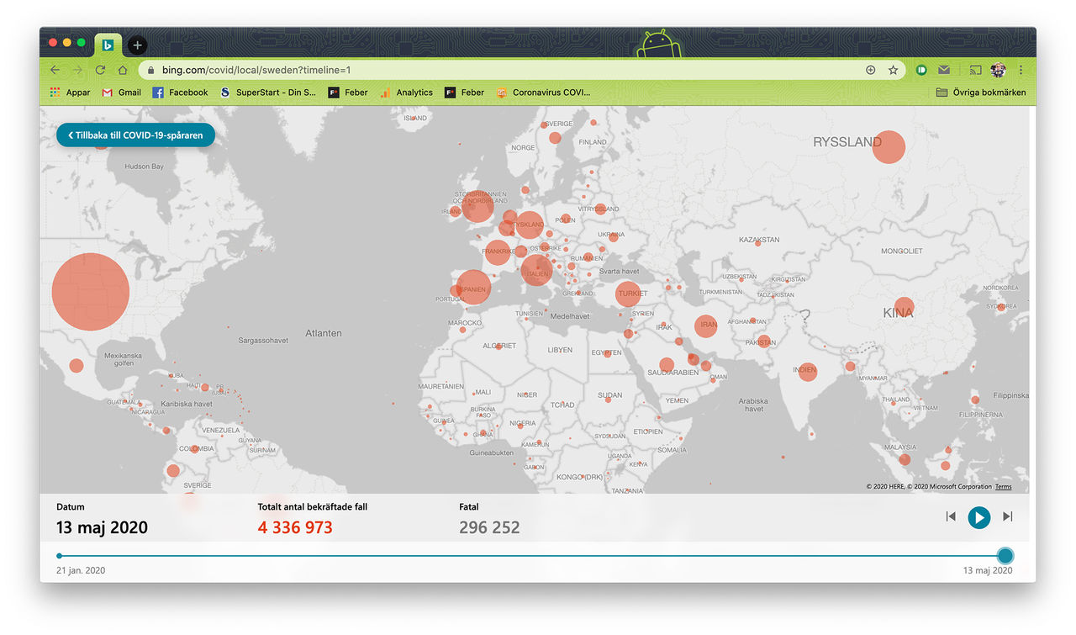
Task: Click the timeline slider handle
Action: [x=1005, y=556]
